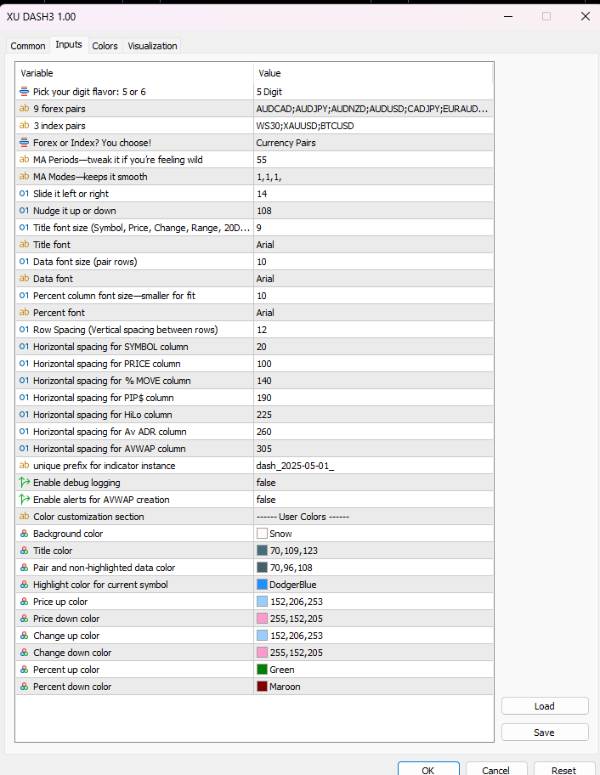Screen dimensions: 600x775
Task: Click the color icon beside Background color
Action: [24, 534]
